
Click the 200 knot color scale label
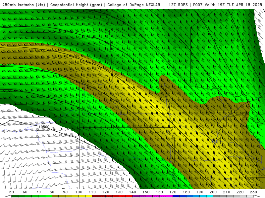click(213, 192)
